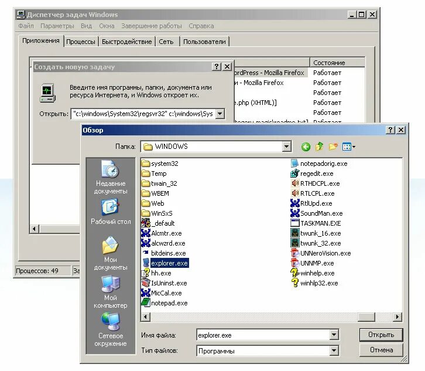This screenshot has height=371, width=425.
Task: Click the file list left scroll arrow
Action: click(x=146, y=316)
